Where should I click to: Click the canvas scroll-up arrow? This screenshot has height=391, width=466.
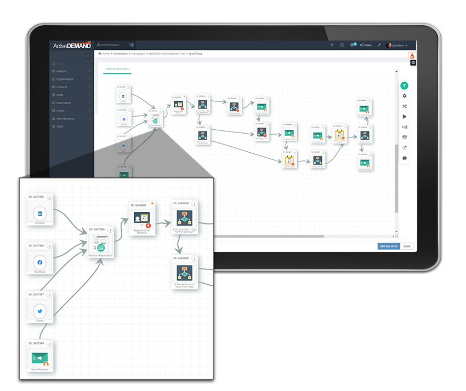click(x=396, y=71)
